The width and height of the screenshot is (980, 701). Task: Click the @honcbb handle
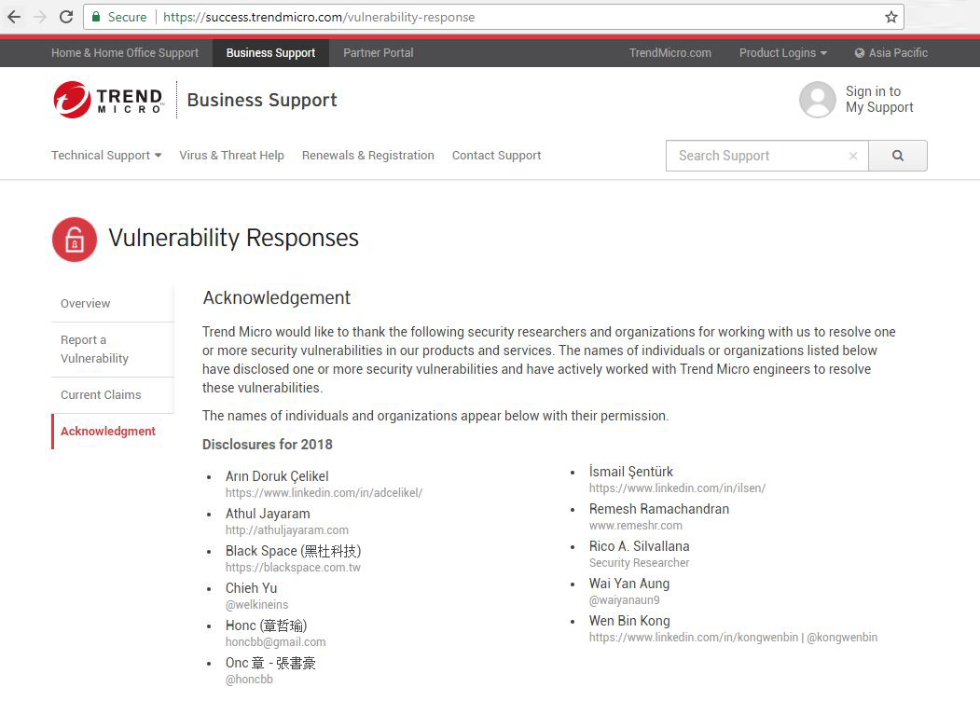point(249,680)
